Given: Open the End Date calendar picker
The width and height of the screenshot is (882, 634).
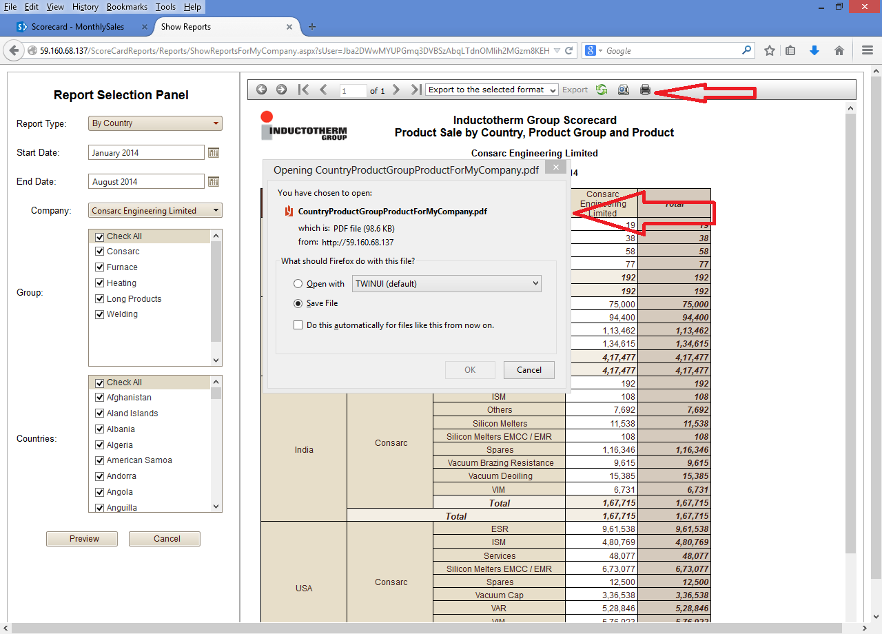Looking at the screenshot, I should click(x=214, y=182).
